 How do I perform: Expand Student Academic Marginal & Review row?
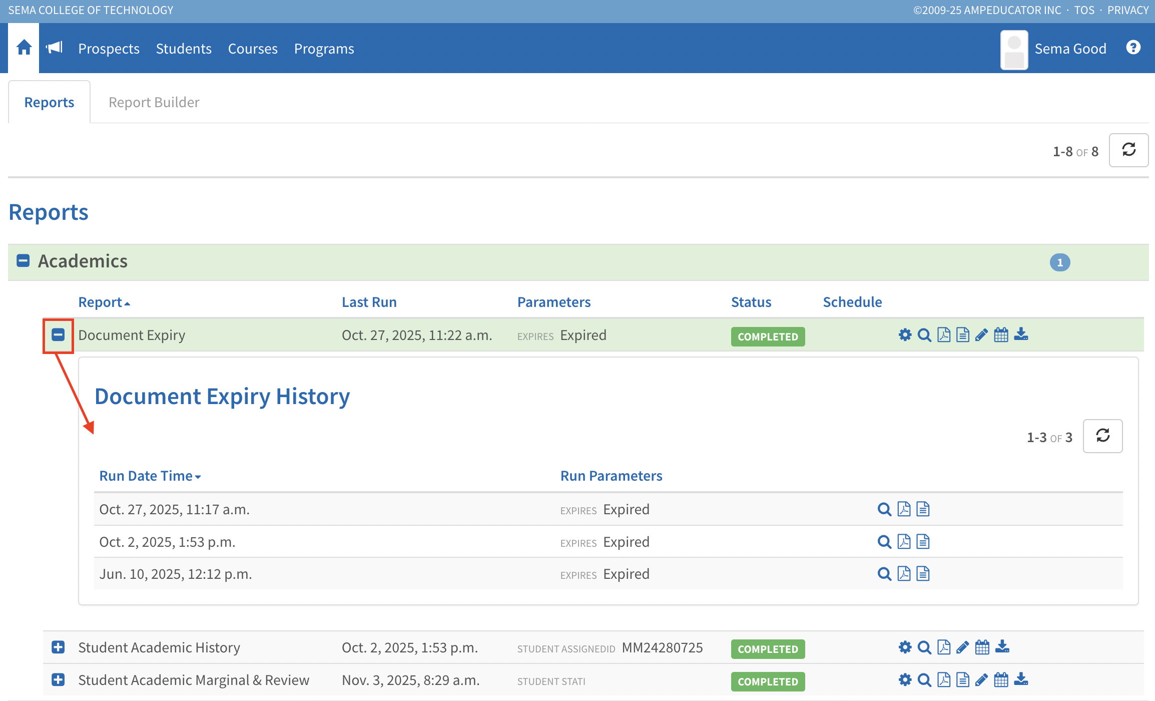click(58, 680)
